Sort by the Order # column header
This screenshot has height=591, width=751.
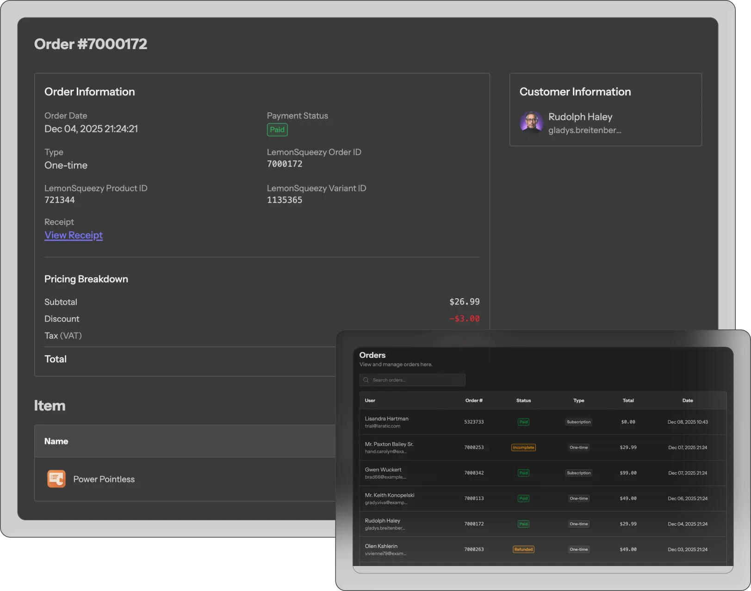[x=474, y=400]
